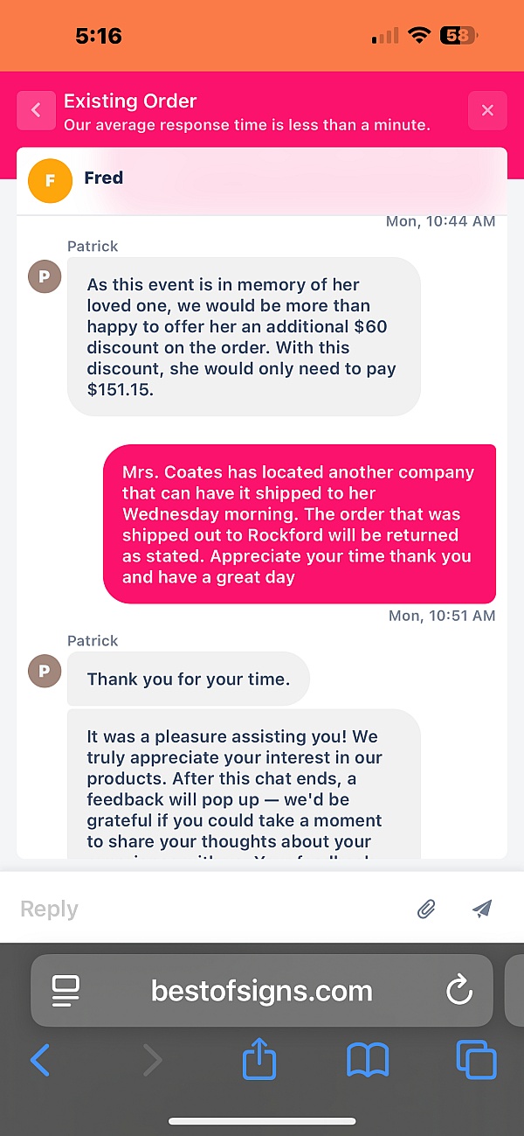Reload the bestofsigns.com page
This screenshot has width=524, height=1136.
[x=458, y=990]
